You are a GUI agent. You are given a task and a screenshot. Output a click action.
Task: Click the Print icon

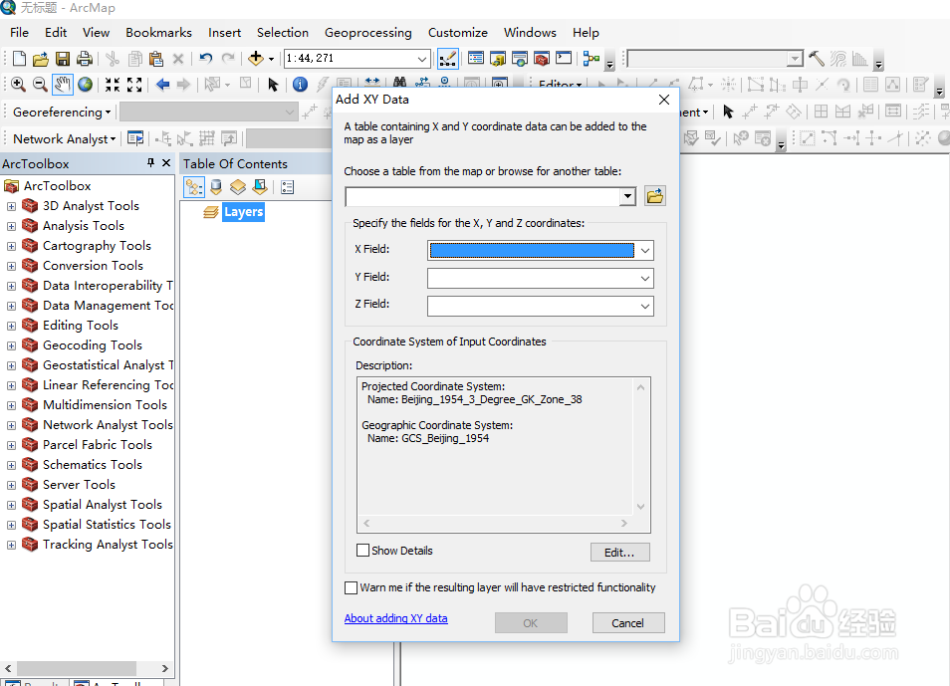85,59
